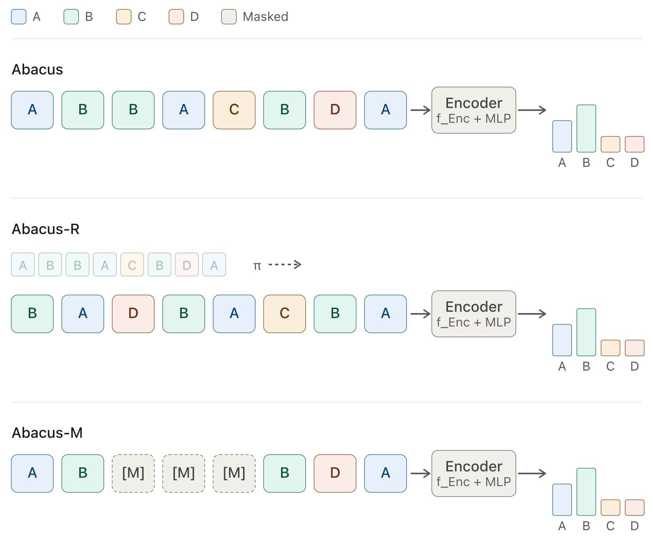
Task: Click the orange C token in Abacus-R row
Action: [284, 314]
